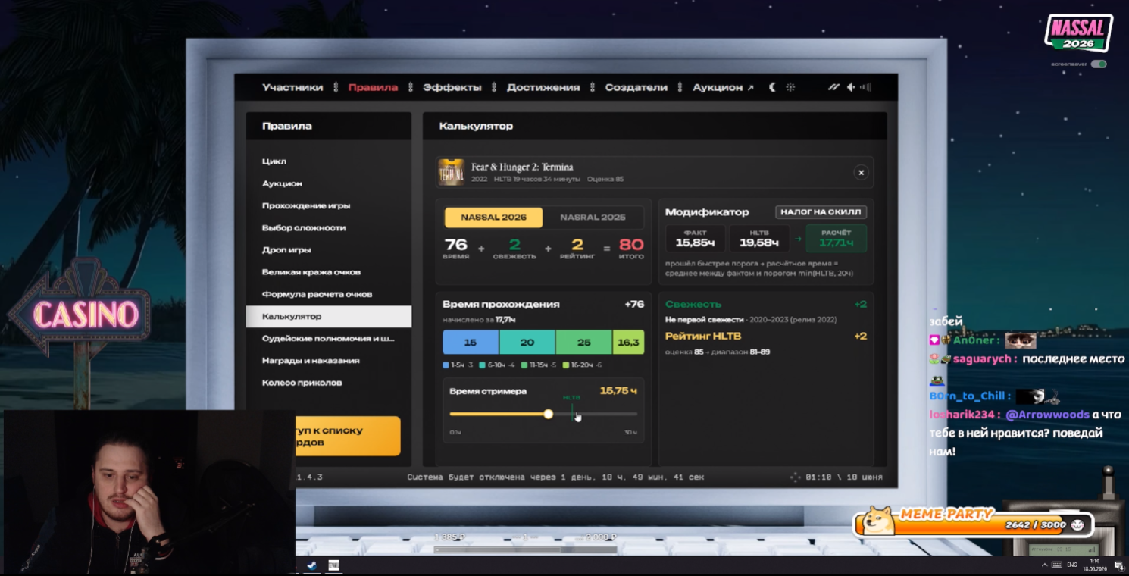Remove the Fear & Hunger 2: Termina game selection
1129x576 pixels.
tap(861, 173)
